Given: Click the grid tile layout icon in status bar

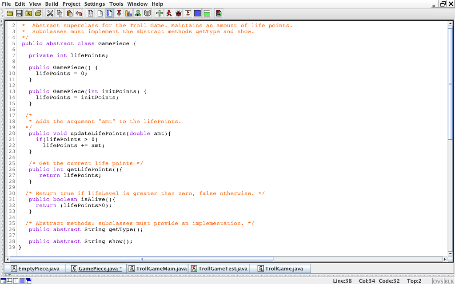Looking at the screenshot, I should pos(10,280).
